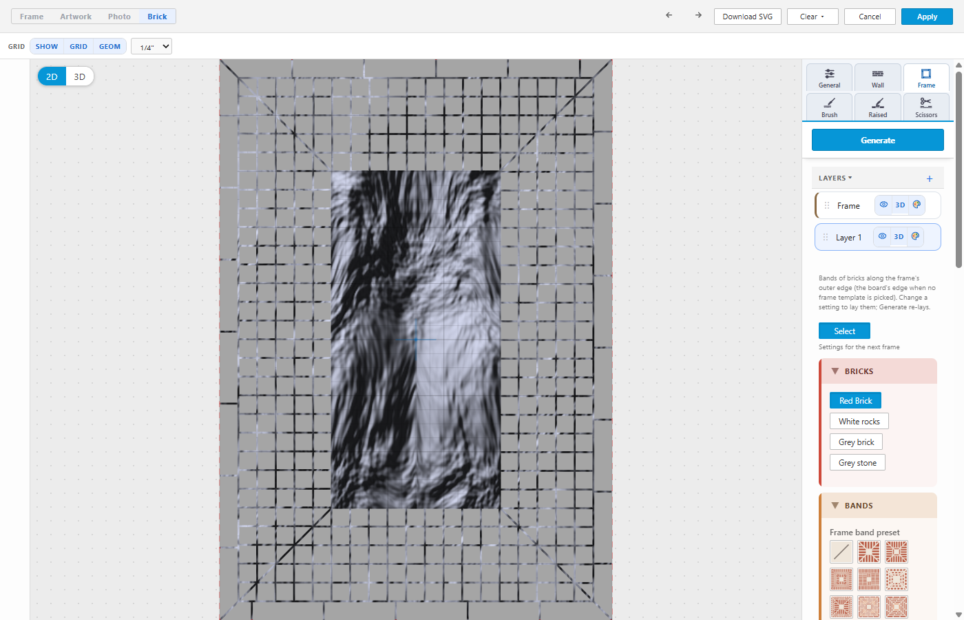This screenshot has height=620, width=964.
Task: Open the General settings panel
Action: (x=830, y=78)
